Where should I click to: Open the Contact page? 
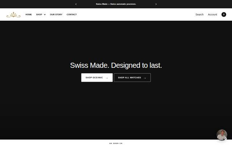(72, 14)
